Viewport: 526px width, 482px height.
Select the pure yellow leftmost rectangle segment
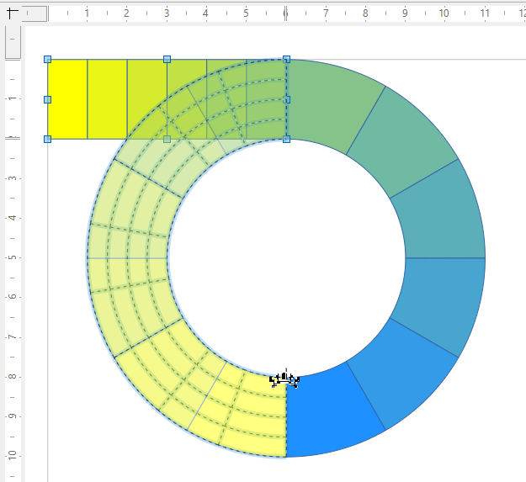(67, 99)
